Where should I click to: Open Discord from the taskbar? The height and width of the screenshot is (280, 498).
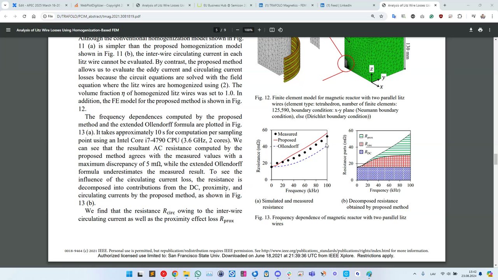coord(277,274)
